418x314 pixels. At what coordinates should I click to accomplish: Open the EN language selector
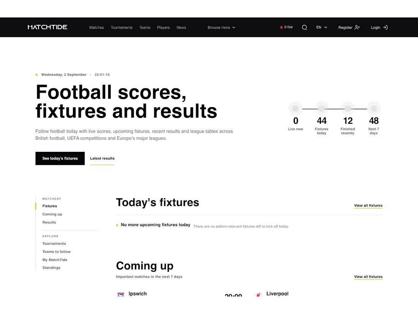click(321, 27)
